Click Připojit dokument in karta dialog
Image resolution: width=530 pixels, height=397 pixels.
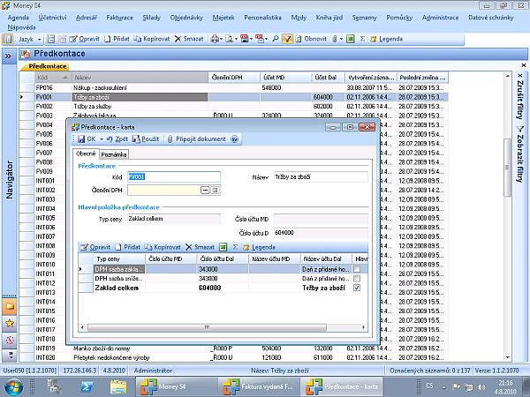coord(197,139)
